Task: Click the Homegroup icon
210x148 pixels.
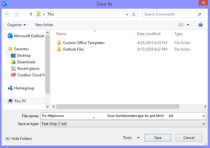Action: coord(10,88)
